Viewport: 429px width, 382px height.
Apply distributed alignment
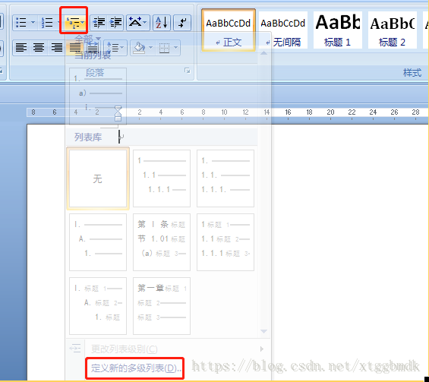coord(93,48)
